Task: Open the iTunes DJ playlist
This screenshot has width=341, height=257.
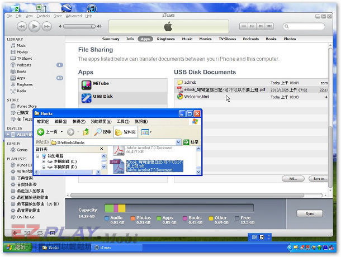Action: 25,165
